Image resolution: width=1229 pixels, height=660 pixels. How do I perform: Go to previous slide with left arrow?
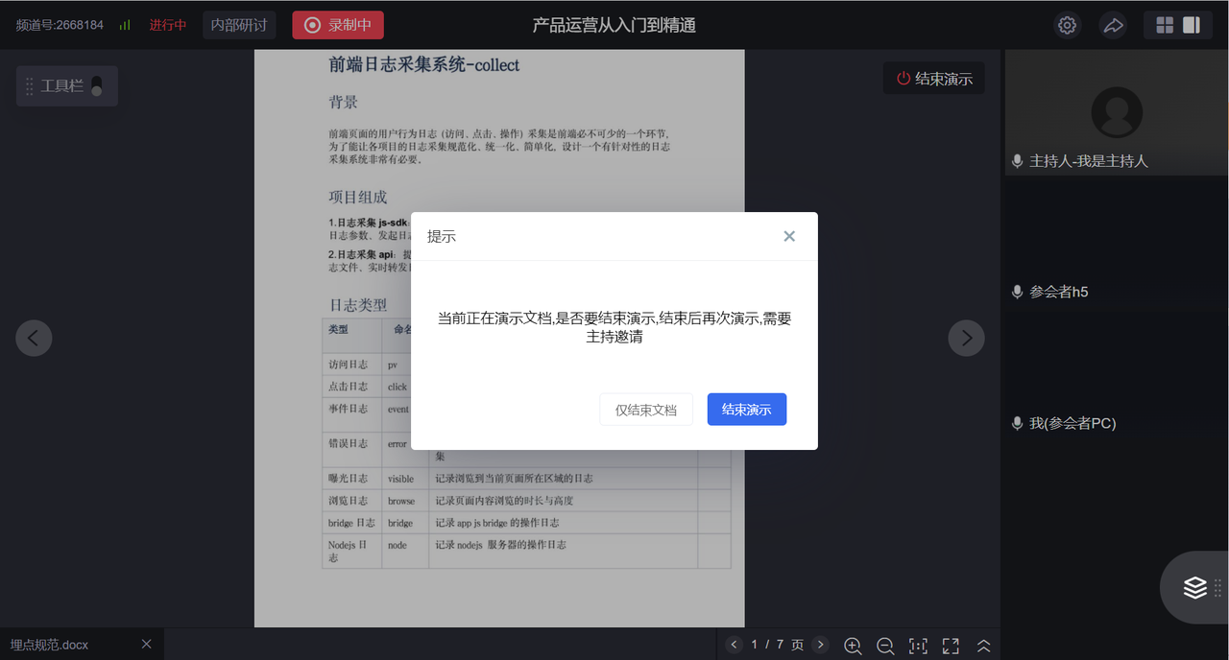pos(34,338)
